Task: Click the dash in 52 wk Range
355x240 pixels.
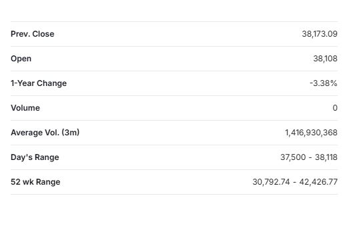Action: point(294,182)
